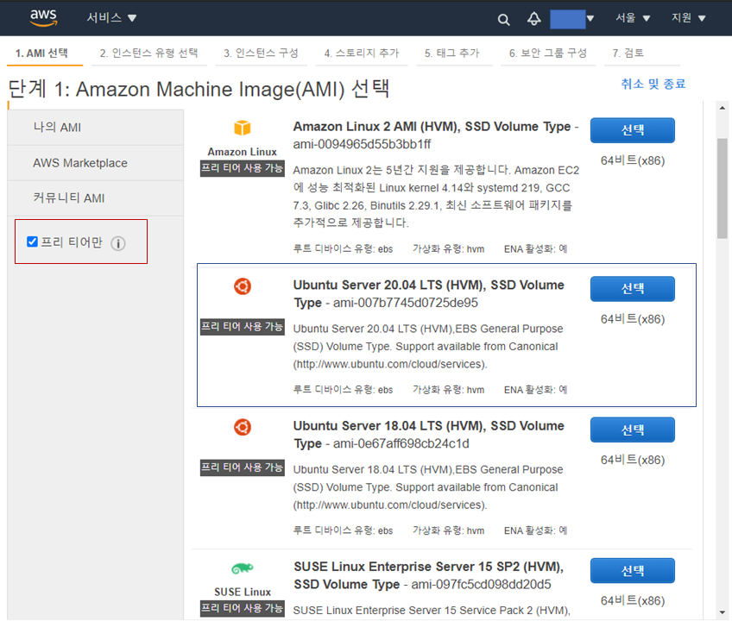
Task: Click the Ubuntu 20.04 logo icon
Action: pyautogui.click(x=243, y=286)
